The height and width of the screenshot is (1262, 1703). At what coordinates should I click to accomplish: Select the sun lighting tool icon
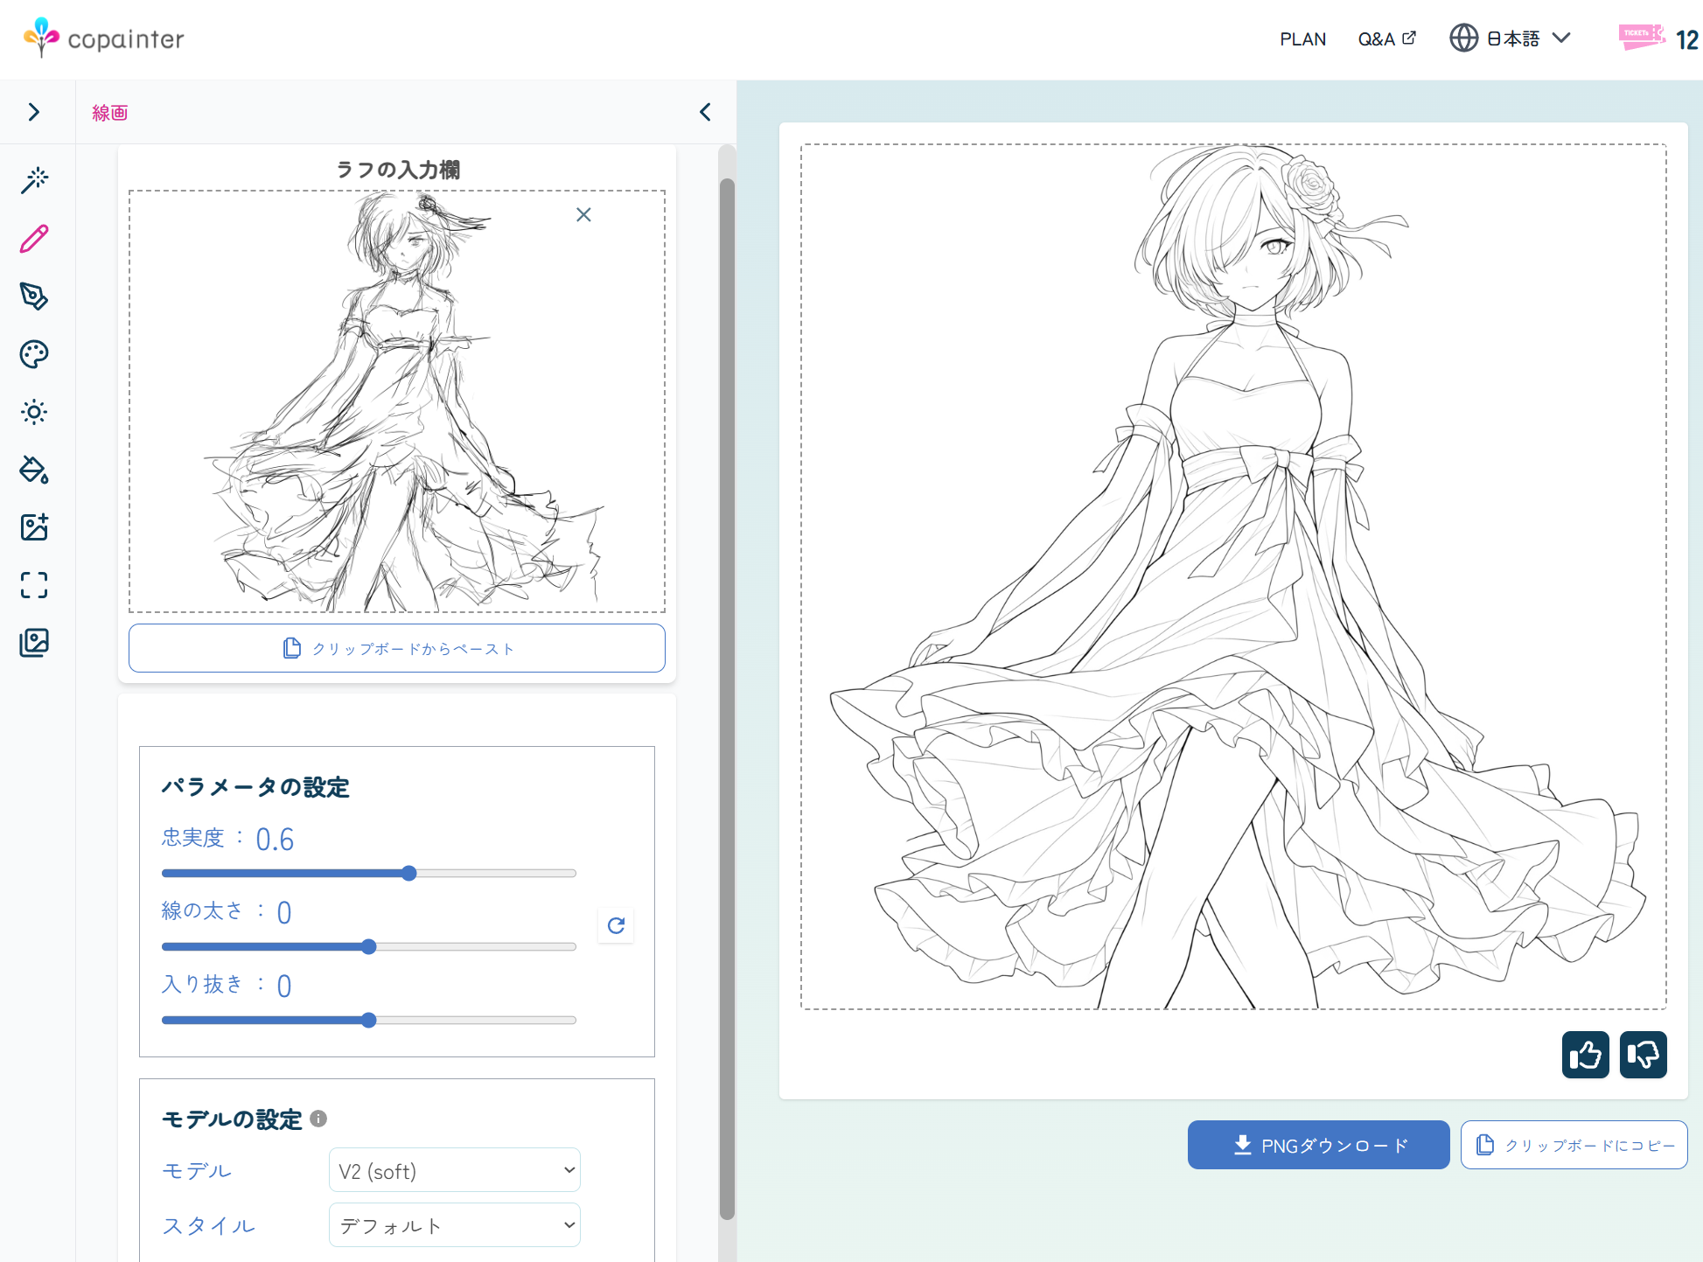click(34, 412)
